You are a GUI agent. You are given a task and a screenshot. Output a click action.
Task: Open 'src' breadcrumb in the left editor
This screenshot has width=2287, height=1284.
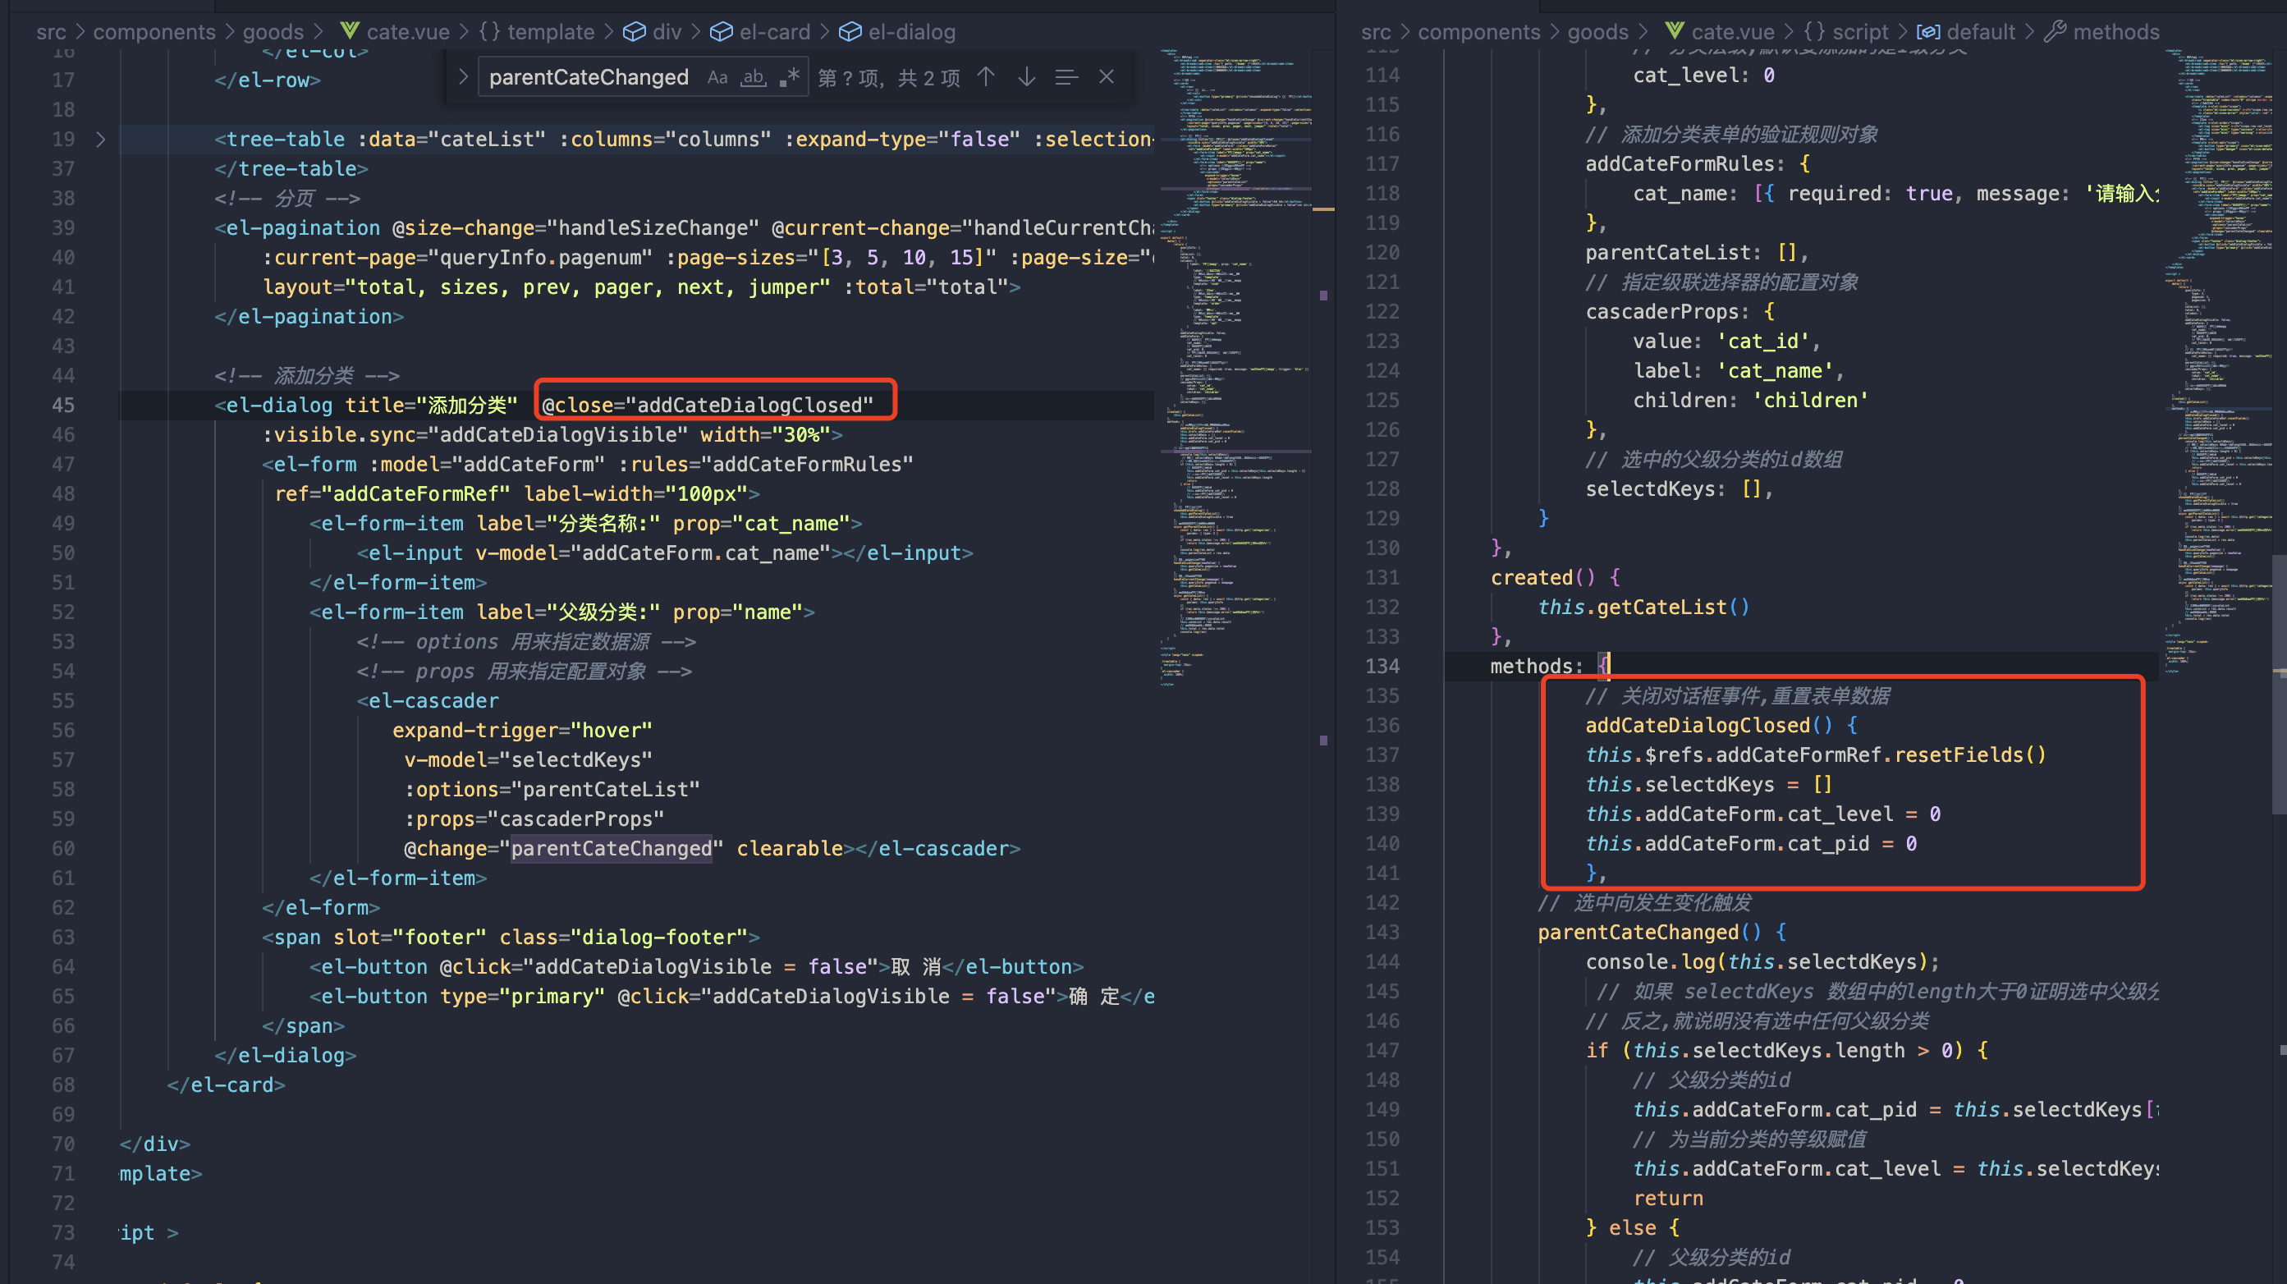pyautogui.click(x=51, y=32)
